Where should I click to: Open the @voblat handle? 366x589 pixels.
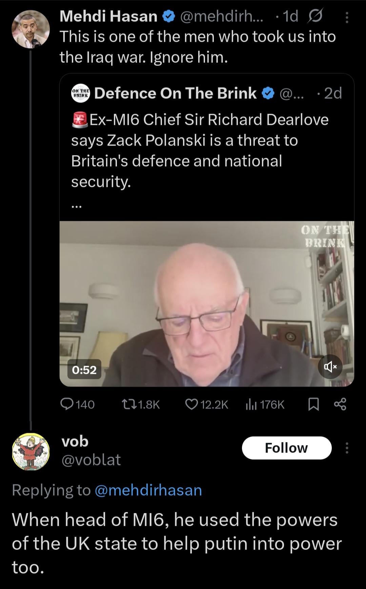pyautogui.click(x=91, y=460)
